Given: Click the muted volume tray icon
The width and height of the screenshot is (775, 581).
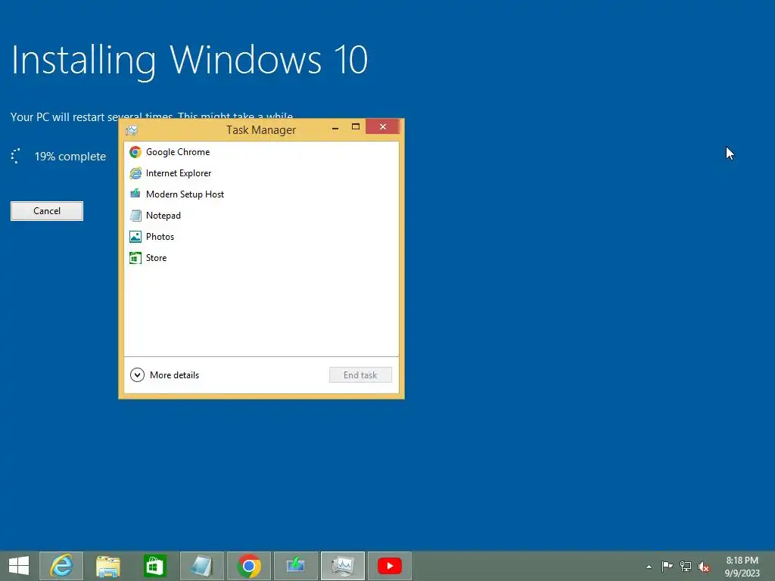Looking at the screenshot, I should 704,567.
